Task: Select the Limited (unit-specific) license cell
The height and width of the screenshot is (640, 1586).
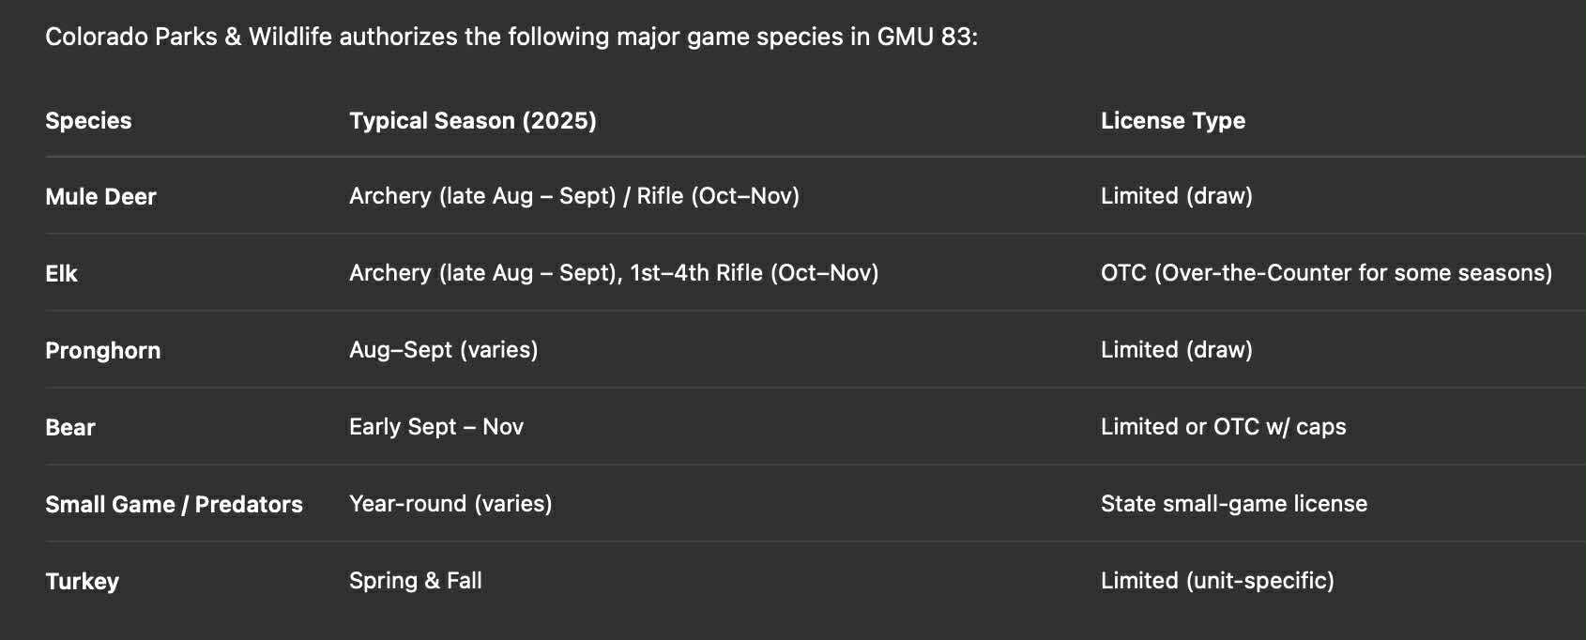Action: click(x=1216, y=581)
